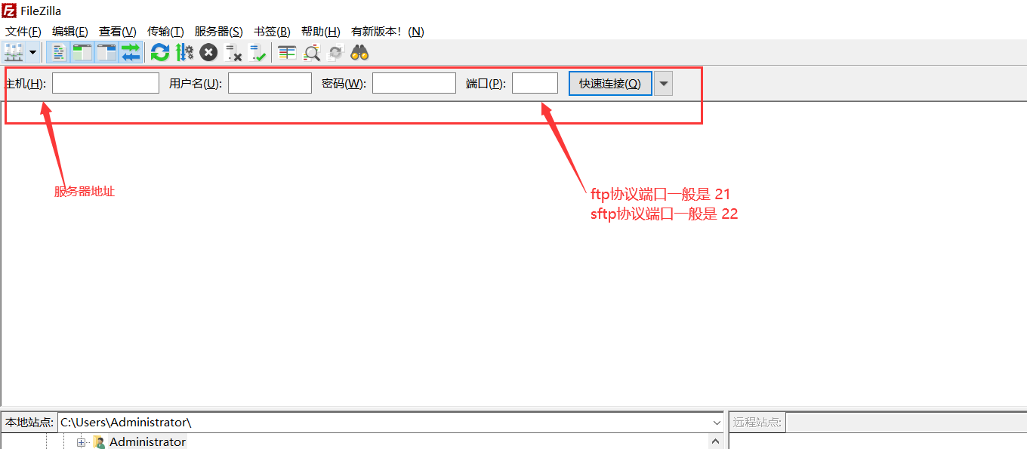The width and height of the screenshot is (1027, 449).
Task: Open the 查看(V) menu
Action: coord(118,32)
